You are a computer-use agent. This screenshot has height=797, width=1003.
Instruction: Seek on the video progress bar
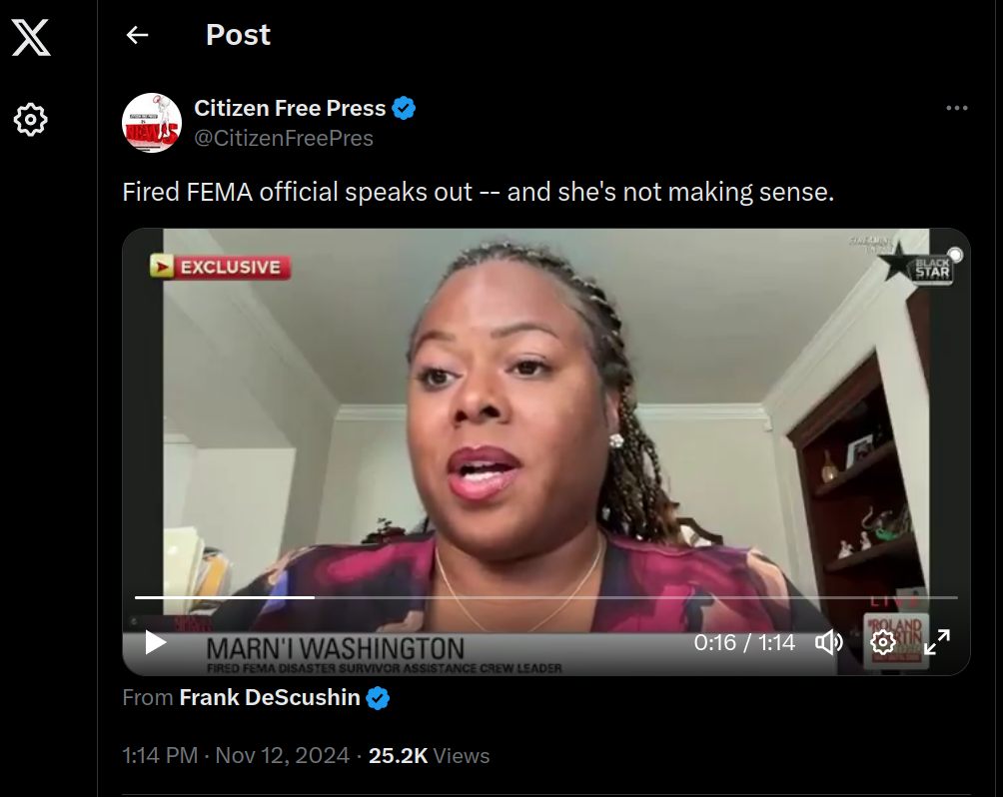545,597
